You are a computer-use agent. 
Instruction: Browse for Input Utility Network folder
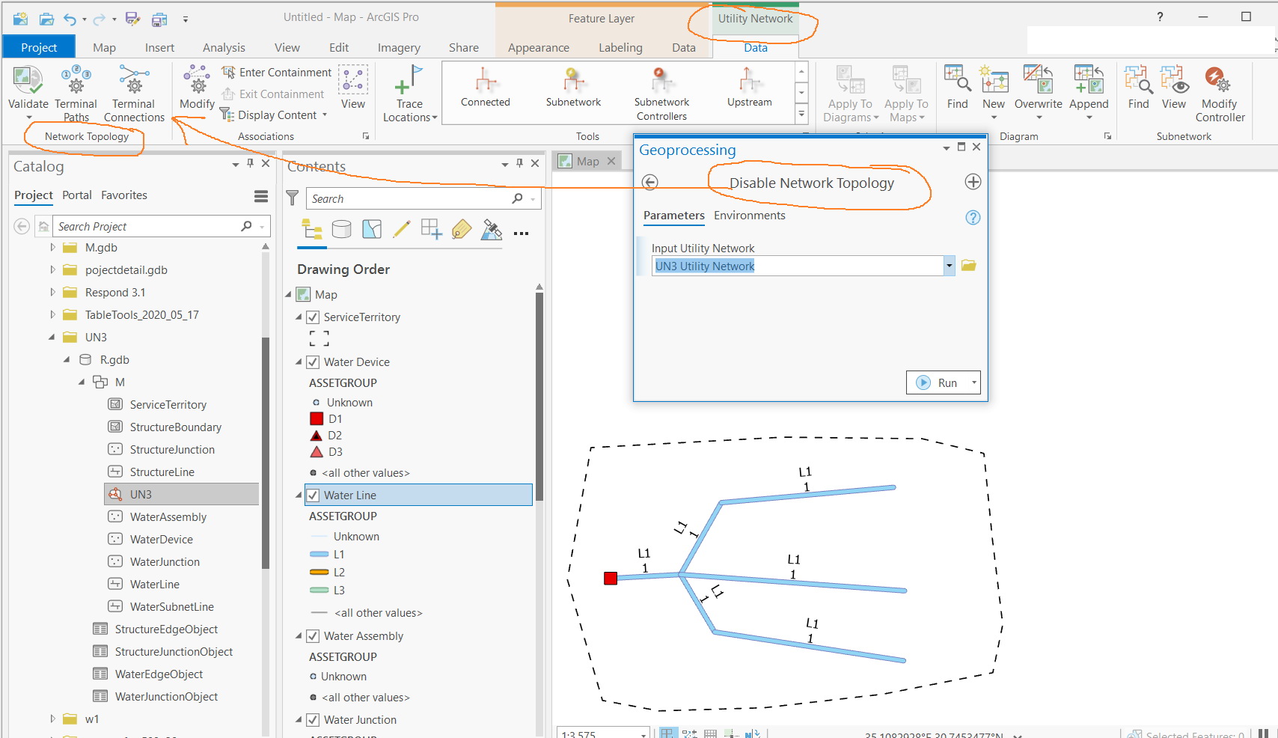click(969, 266)
